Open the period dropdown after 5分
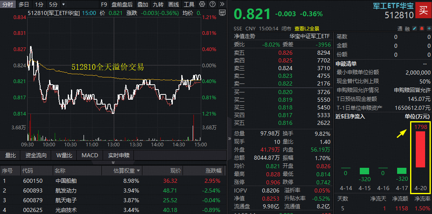Screen dimensions: 432x214 [63, 4]
